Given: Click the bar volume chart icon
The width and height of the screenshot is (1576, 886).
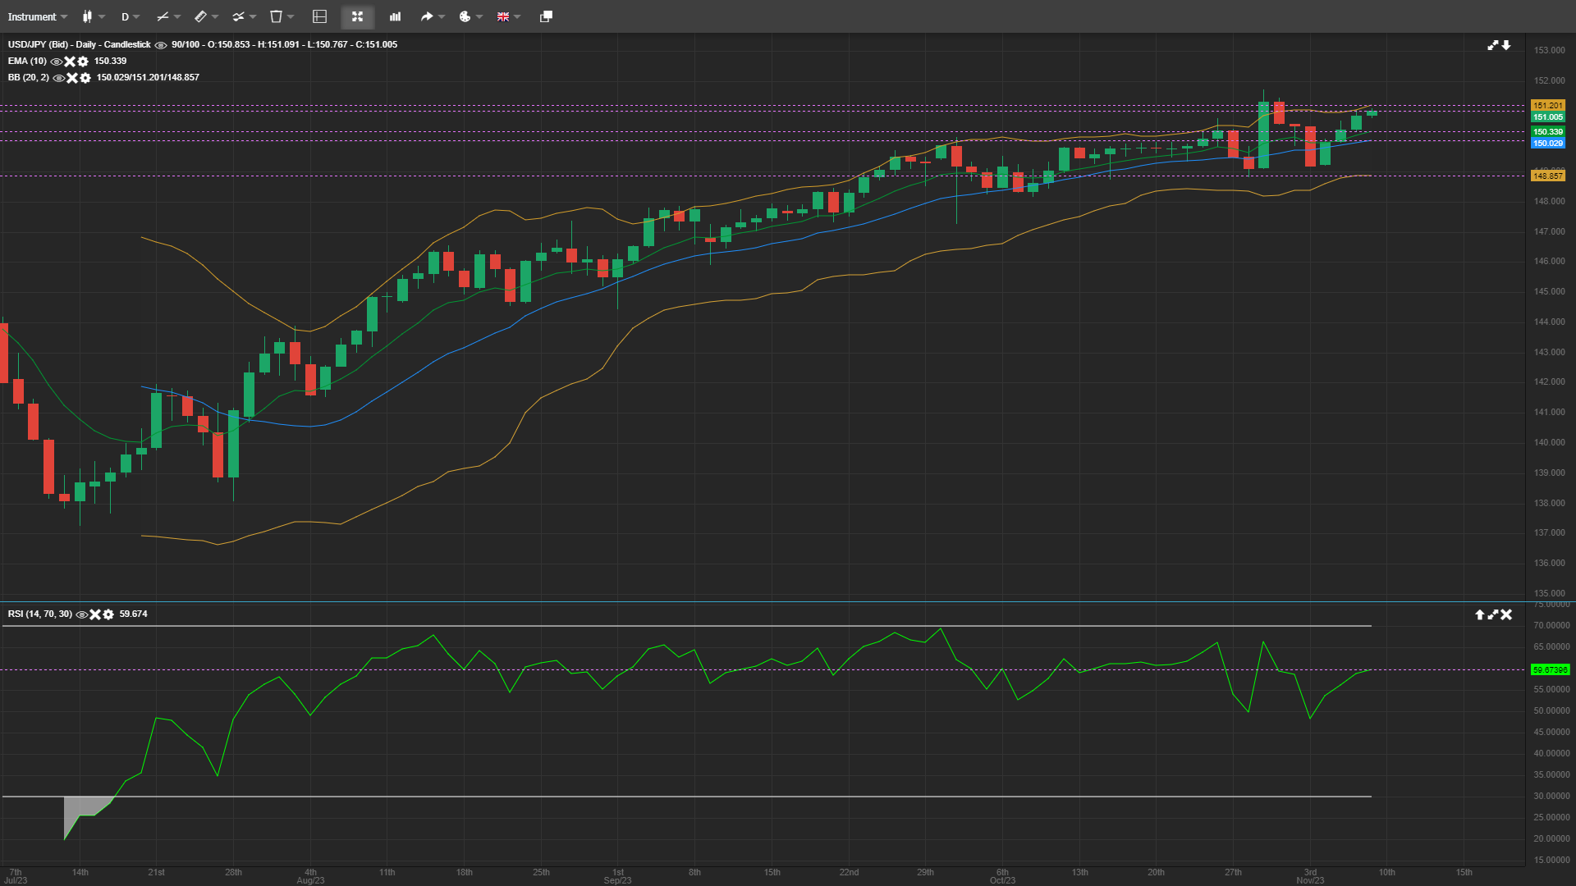Looking at the screenshot, I should pyautogui.click(x=395, y=16).
